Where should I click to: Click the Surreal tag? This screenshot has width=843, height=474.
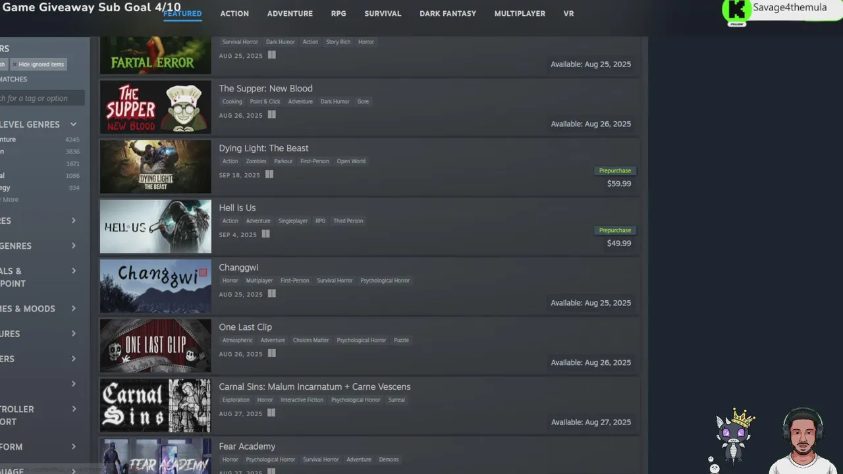pos(396,400)
